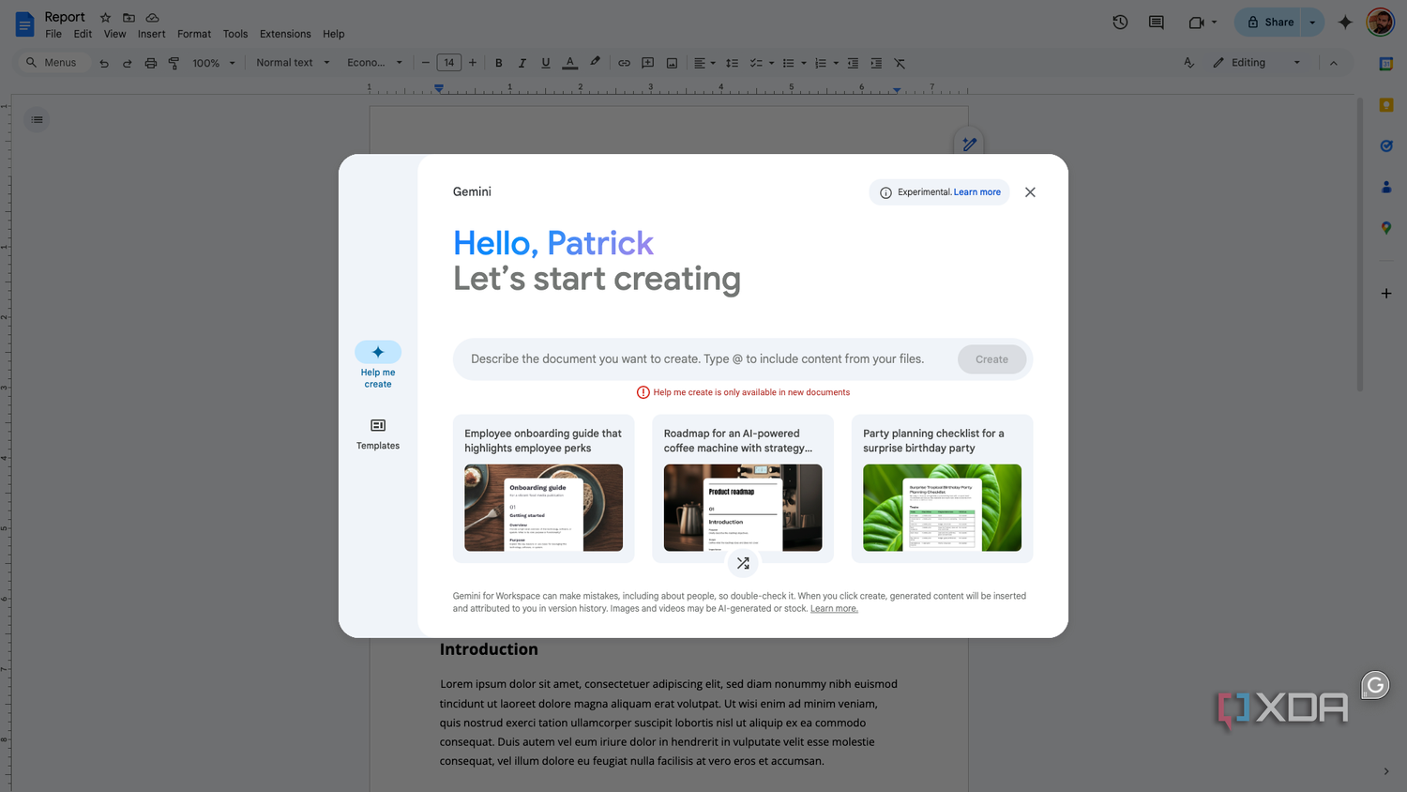Shuffle the suggested prompts
Screen dimensions: 1407x792
[743, 563]
